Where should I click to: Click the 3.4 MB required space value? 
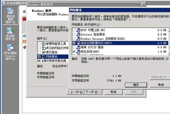pyautogui.click(x=117, y=76)
